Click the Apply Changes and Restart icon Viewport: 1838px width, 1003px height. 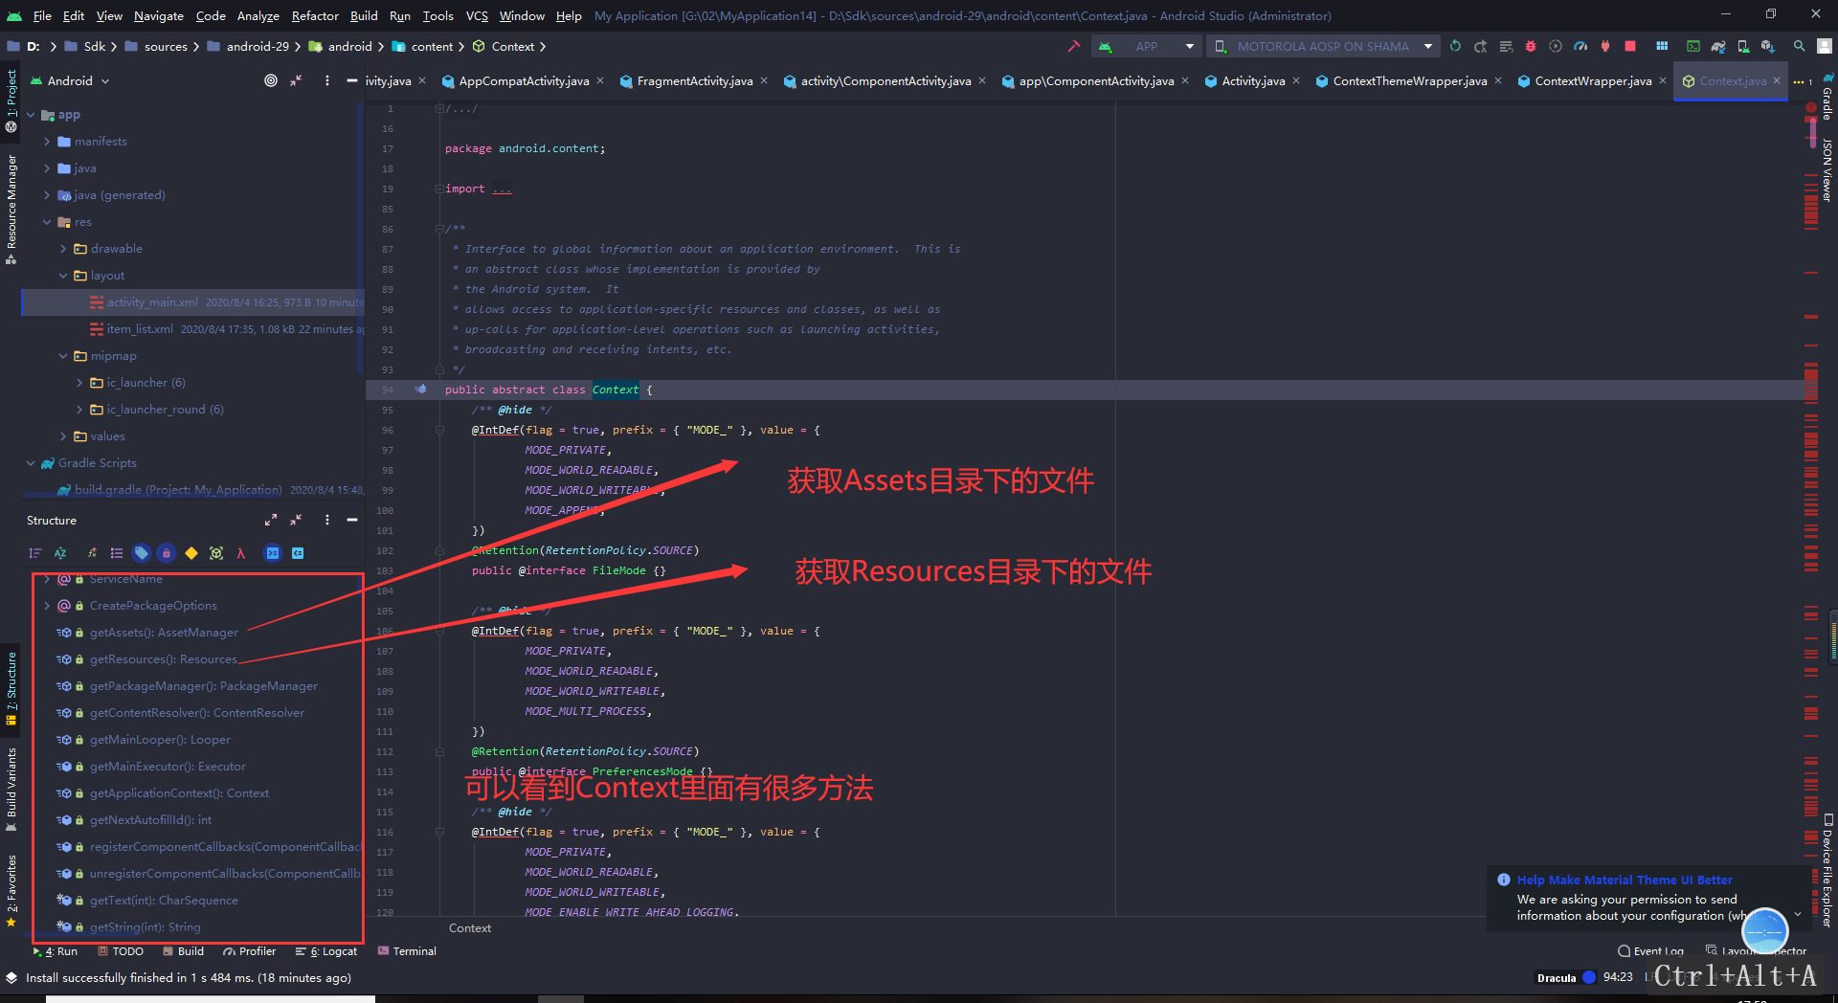pyautogui.click(x=1480, y=46)
